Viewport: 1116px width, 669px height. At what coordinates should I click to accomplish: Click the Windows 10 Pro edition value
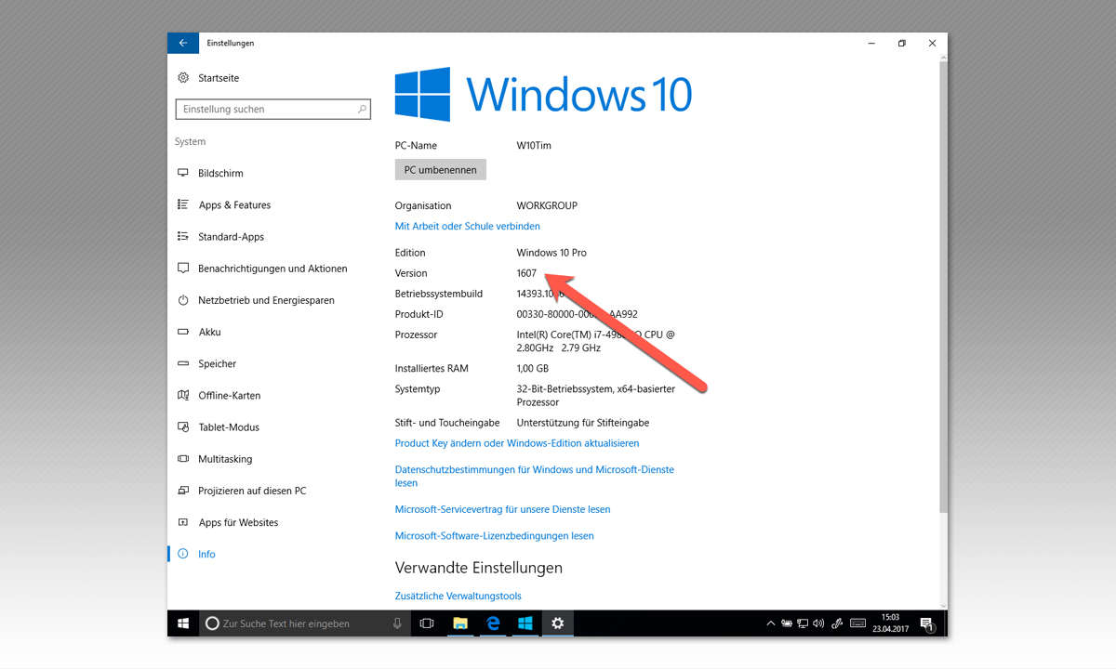(x=551, y=253)
